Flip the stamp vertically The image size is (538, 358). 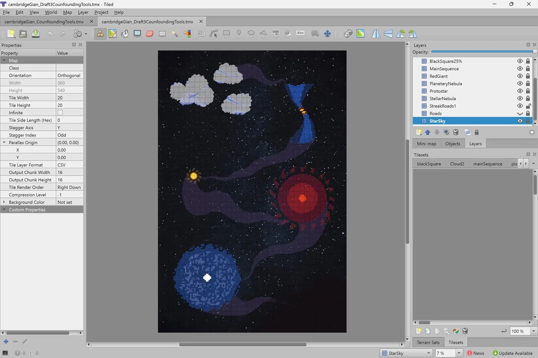click(388, 34)
